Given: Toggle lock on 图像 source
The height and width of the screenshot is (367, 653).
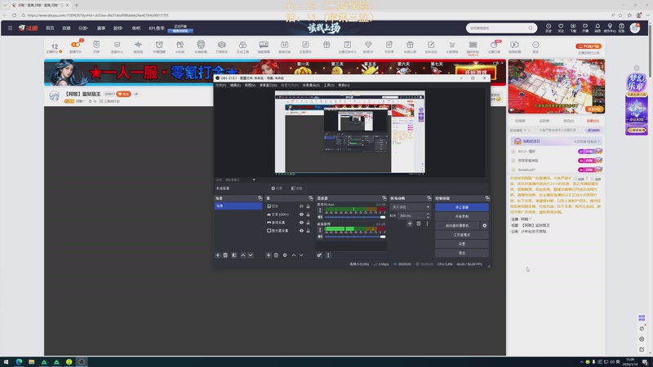Looking at the screenshot, I should point(309,206).
